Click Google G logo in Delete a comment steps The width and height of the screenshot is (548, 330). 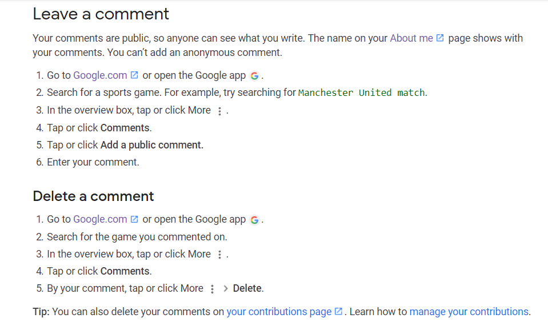pos(254,220)
